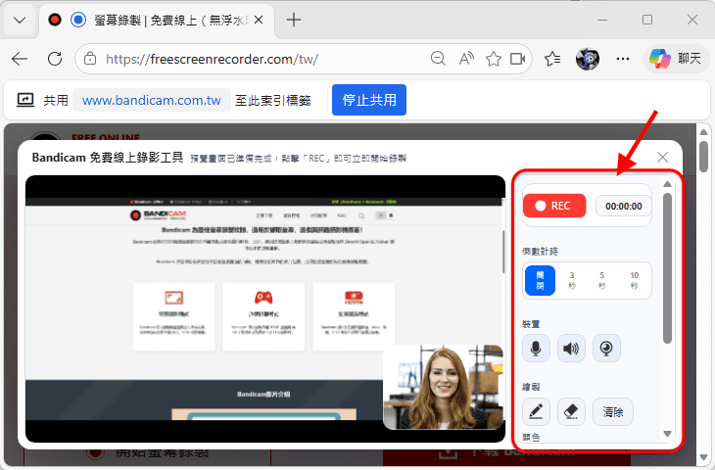The width and height of the screenshot is (715, 470).
Task: Select the pencil drawing tool
Action: tap(536, 411)
